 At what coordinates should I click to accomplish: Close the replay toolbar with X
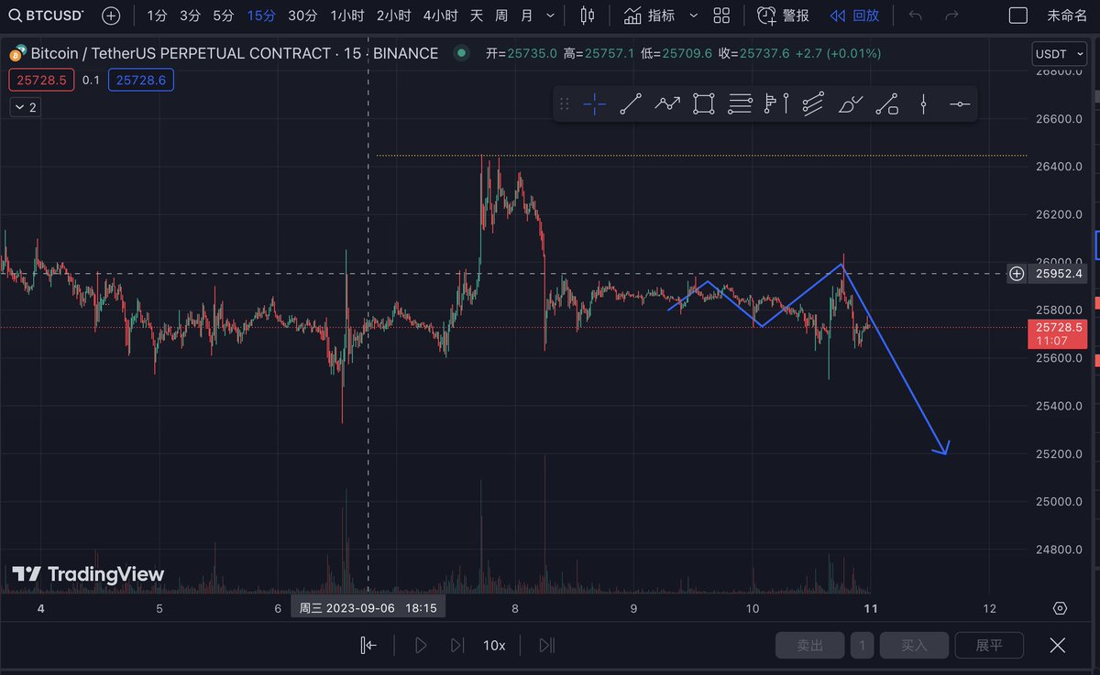coord(1058,646)
